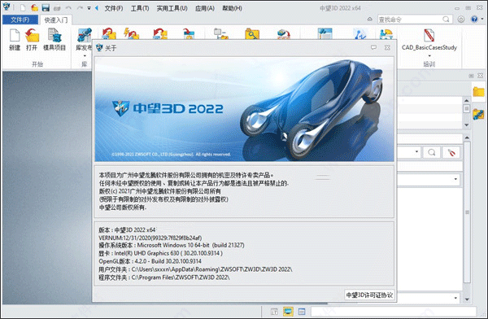Click the right panel lower scrollbar down arrow

coord(467,299)
